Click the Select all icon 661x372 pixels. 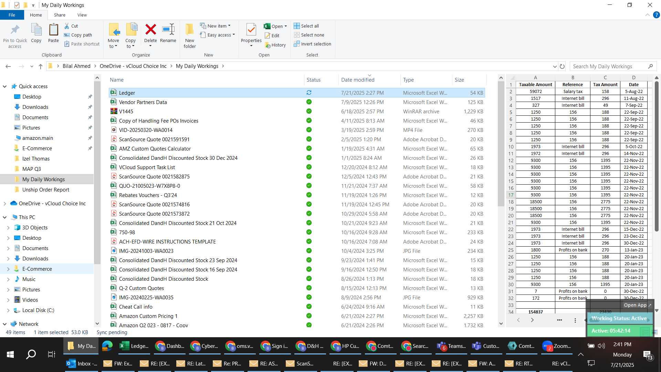297,26
